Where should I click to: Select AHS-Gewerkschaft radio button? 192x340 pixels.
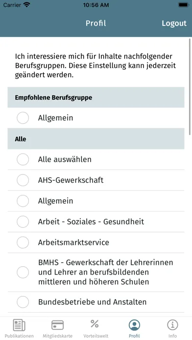23,180
